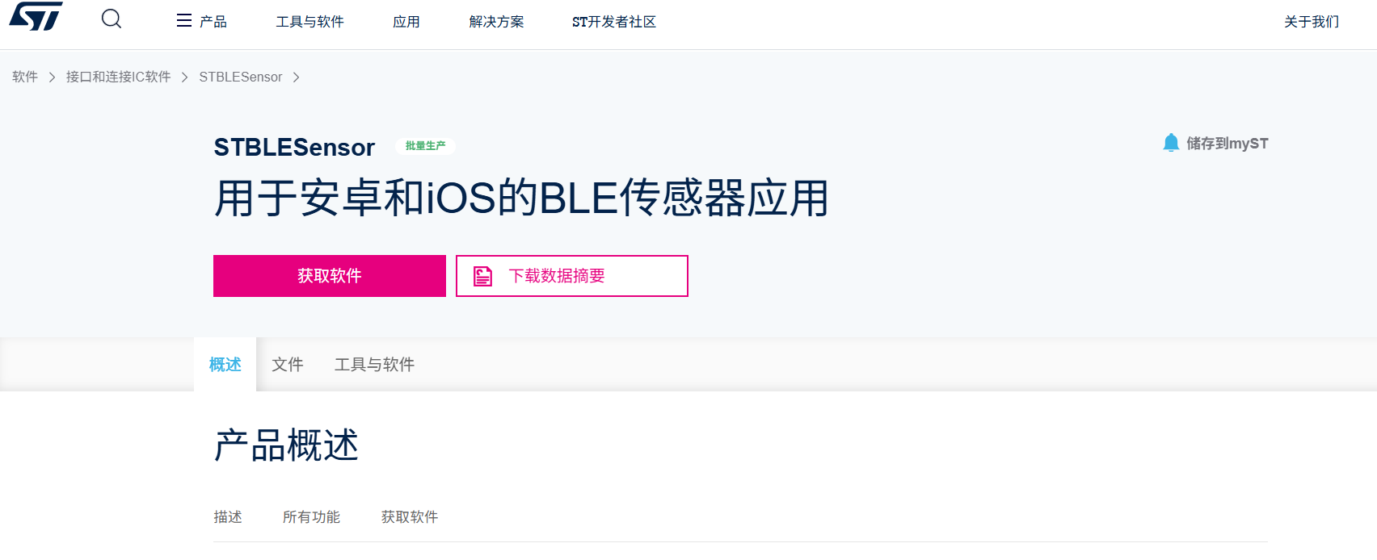This screenshot has width=1377, height=560.
Task: Open the 解决方案 navigation menu
Action: tap(495, 21)
